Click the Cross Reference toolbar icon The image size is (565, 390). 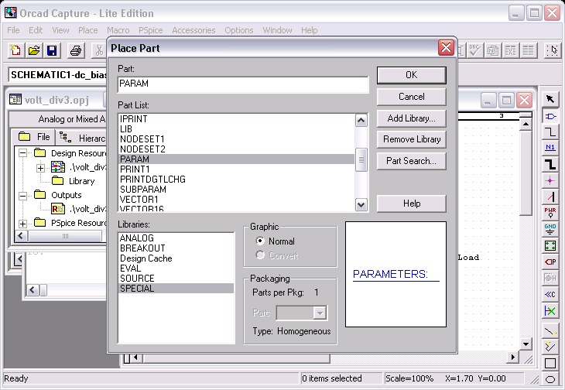pos(511,50)
